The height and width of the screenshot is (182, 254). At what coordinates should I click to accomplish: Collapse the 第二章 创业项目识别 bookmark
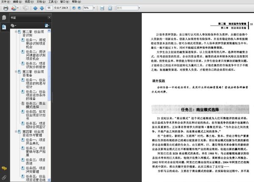[x=16, y=32]
